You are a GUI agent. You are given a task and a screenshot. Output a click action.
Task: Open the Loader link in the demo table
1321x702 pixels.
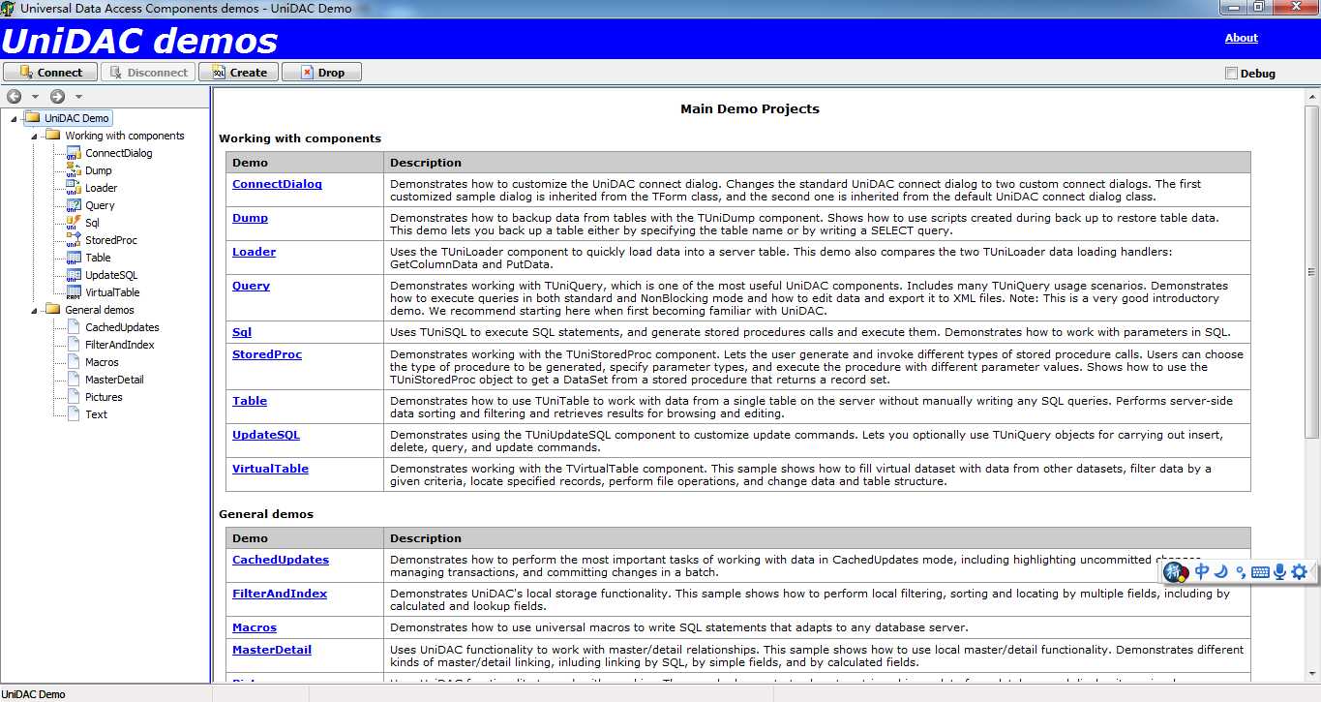tap(254, 252)
